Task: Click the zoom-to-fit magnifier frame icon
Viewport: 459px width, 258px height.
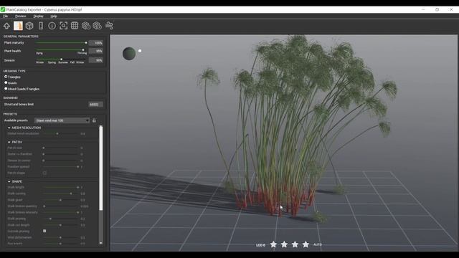Action: click(x=63, y=26)
